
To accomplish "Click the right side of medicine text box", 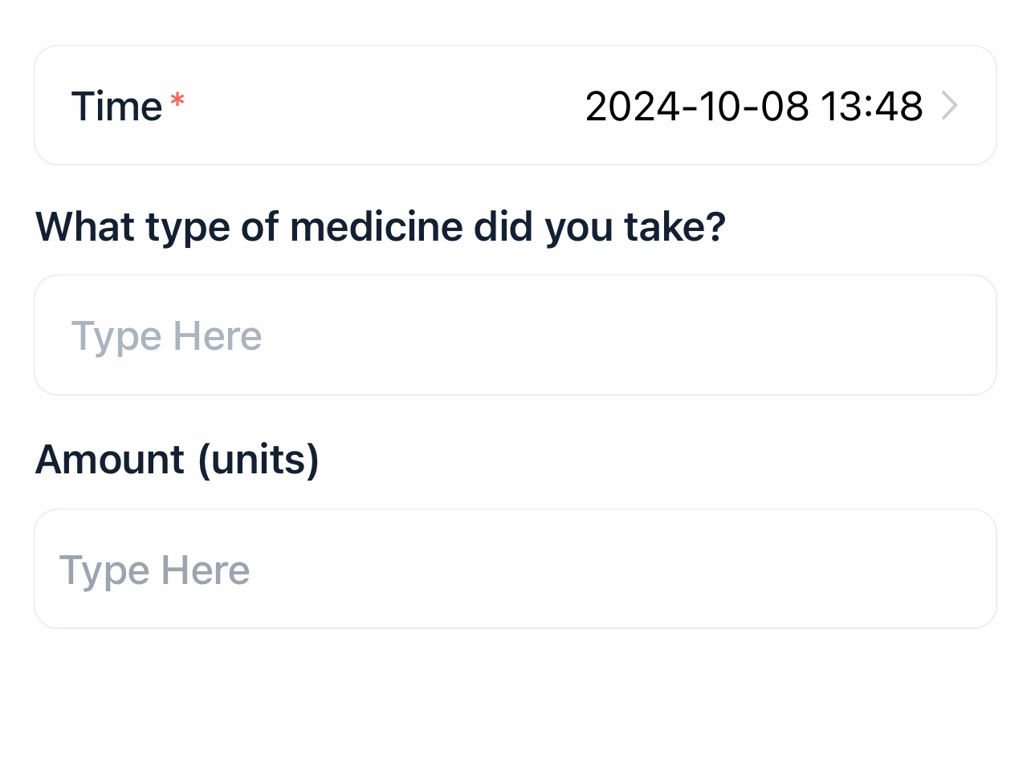I will pyautogui.click(x=883, y=335).
